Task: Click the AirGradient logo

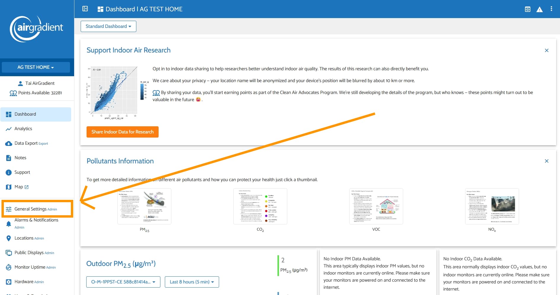Action: (37, 28)
